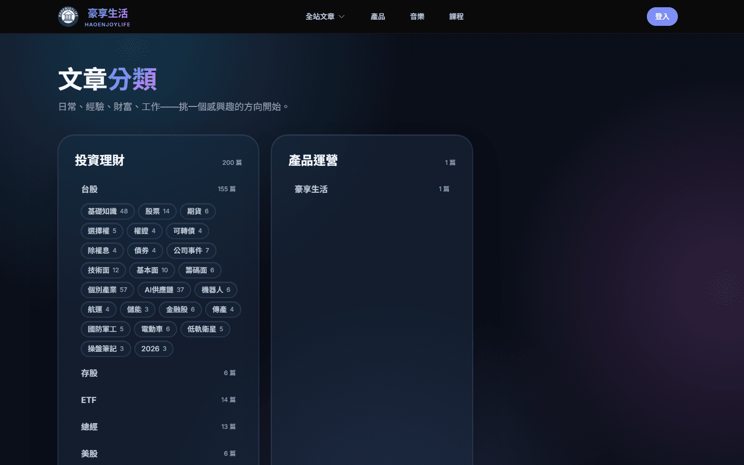Select the 電動車 6 tag
The image size is (744, 465).
156,329
